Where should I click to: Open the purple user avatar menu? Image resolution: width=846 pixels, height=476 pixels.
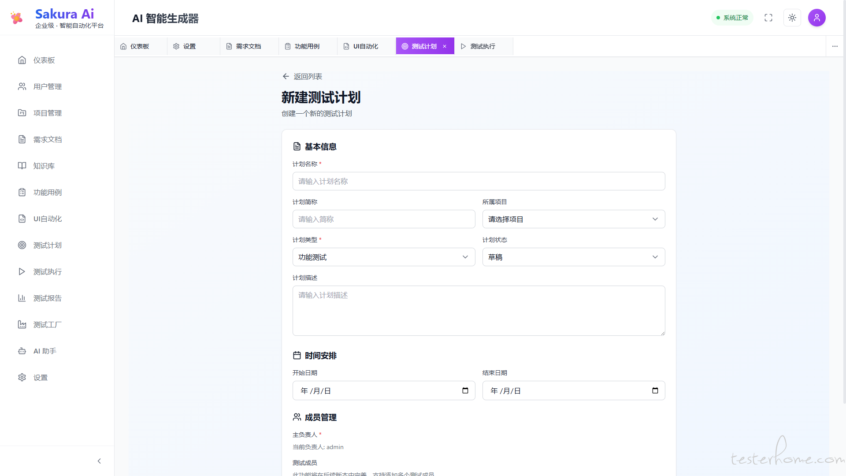pyautogui.click(x=816, y=18)
